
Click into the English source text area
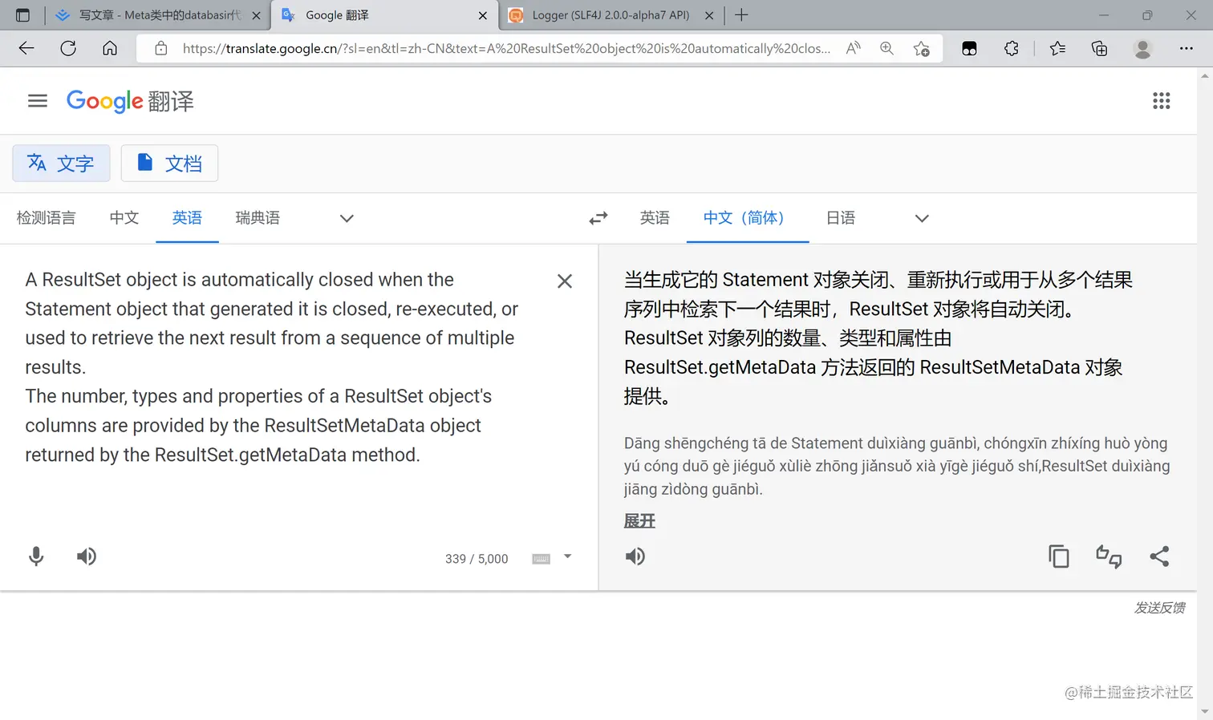(x=273, y=367)
